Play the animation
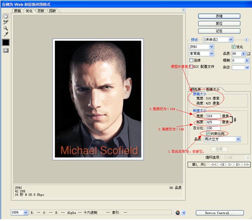The width and height of the screenshot is (252, 221). (x=230, y=165)
